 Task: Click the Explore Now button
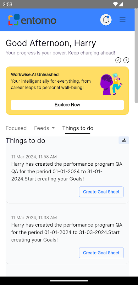67,105
